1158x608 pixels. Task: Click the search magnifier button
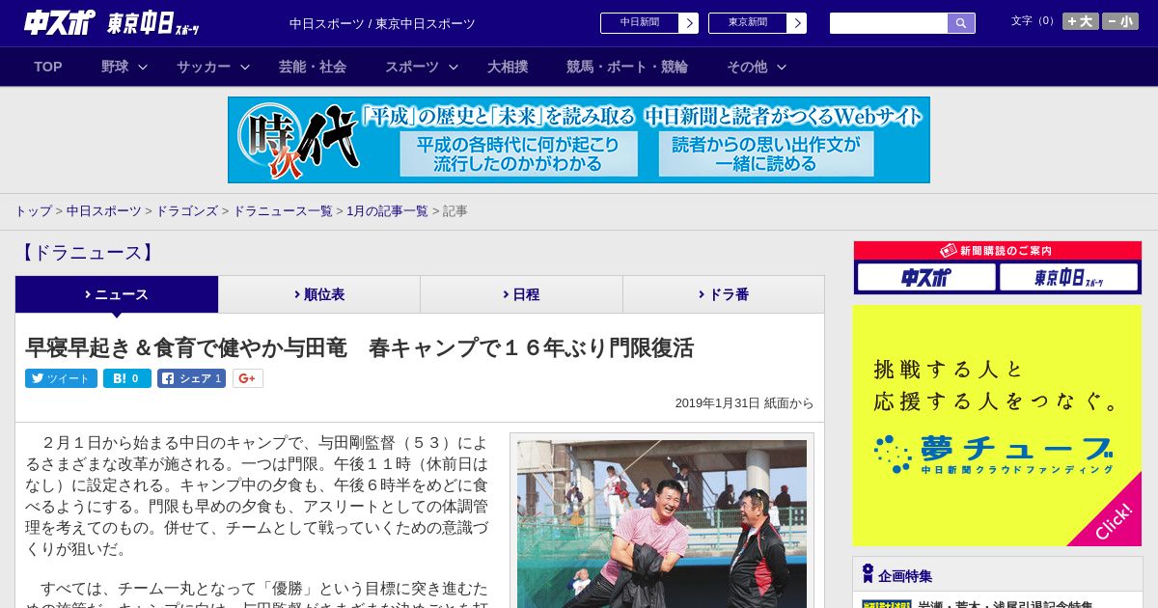(961, 23)
